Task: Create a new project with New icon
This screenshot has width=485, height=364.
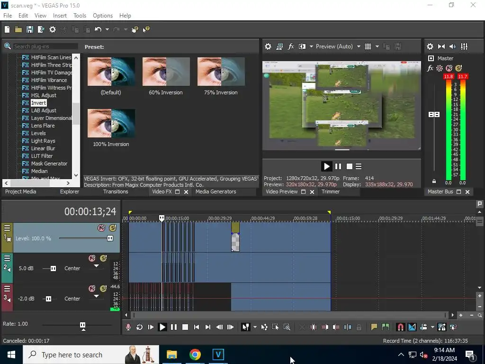Action: 7,29
